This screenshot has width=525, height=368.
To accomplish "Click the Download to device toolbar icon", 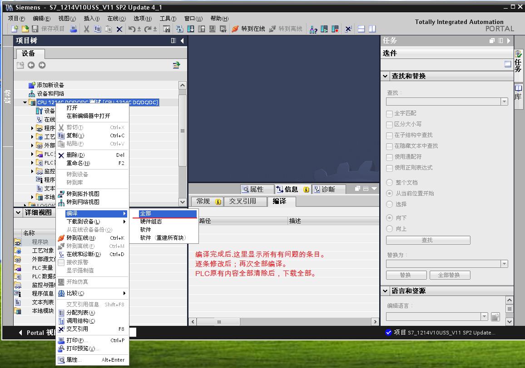I will pyautogui.click(x=190, y=29).
